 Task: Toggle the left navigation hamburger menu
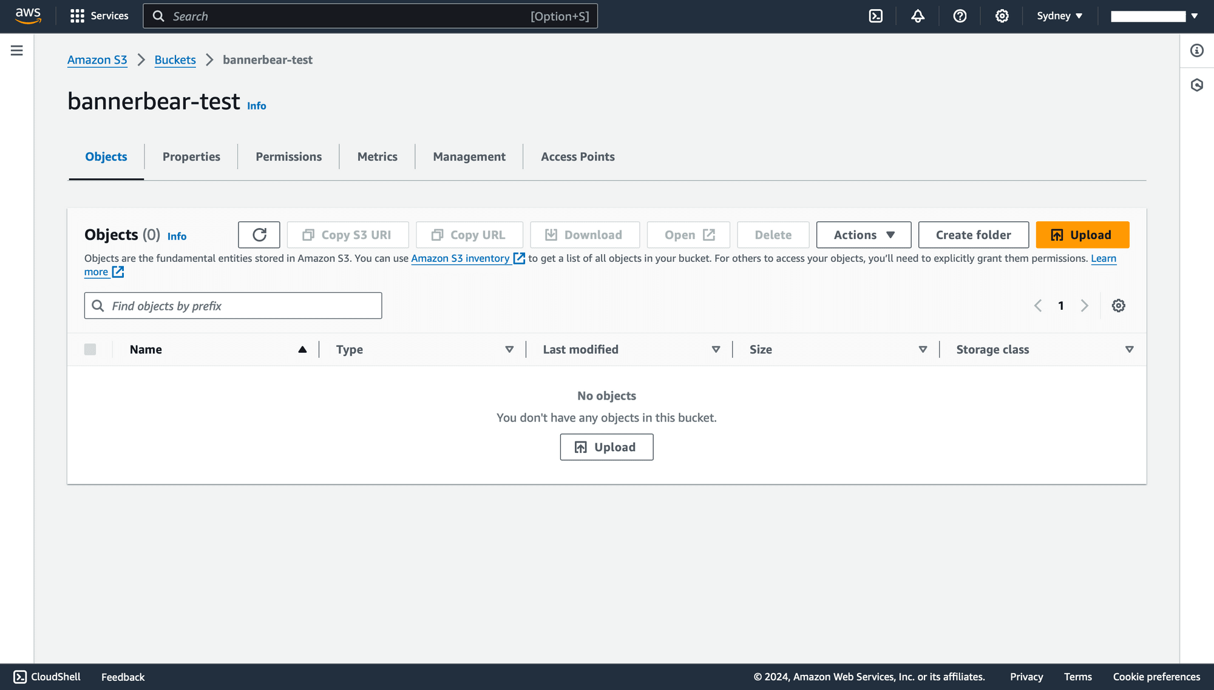tap(16, 50)
